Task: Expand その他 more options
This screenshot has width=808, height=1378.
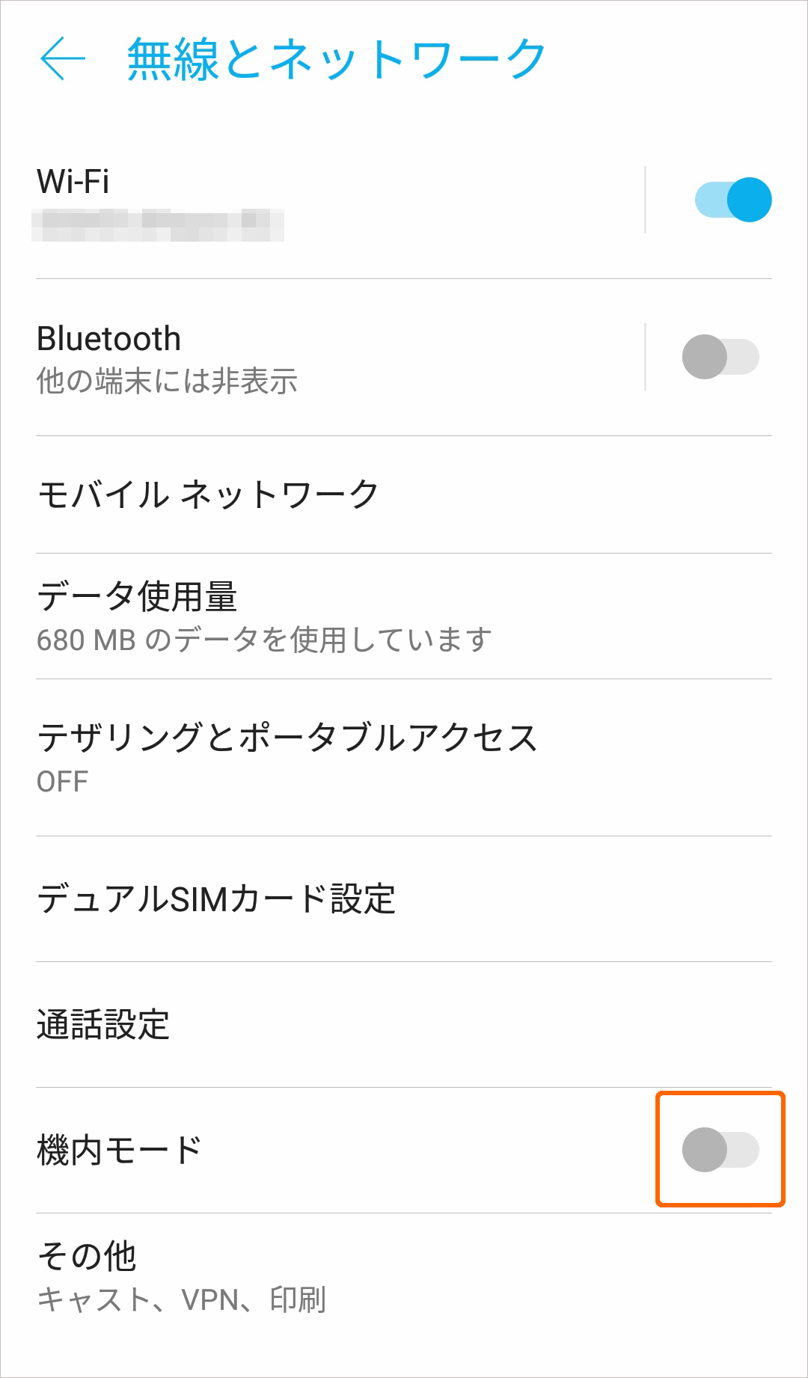Action: (404, 1277)
